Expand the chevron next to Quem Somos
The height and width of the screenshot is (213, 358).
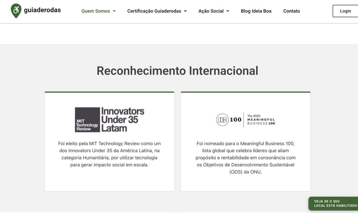click(x=114, y=11)
